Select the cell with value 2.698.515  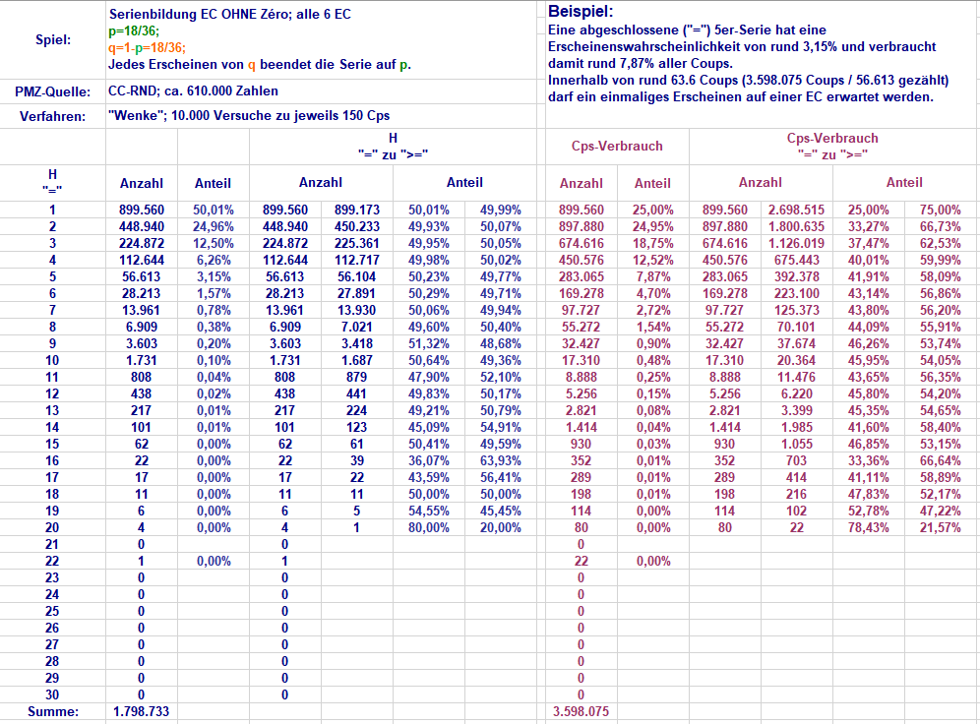tap(796, 210)
